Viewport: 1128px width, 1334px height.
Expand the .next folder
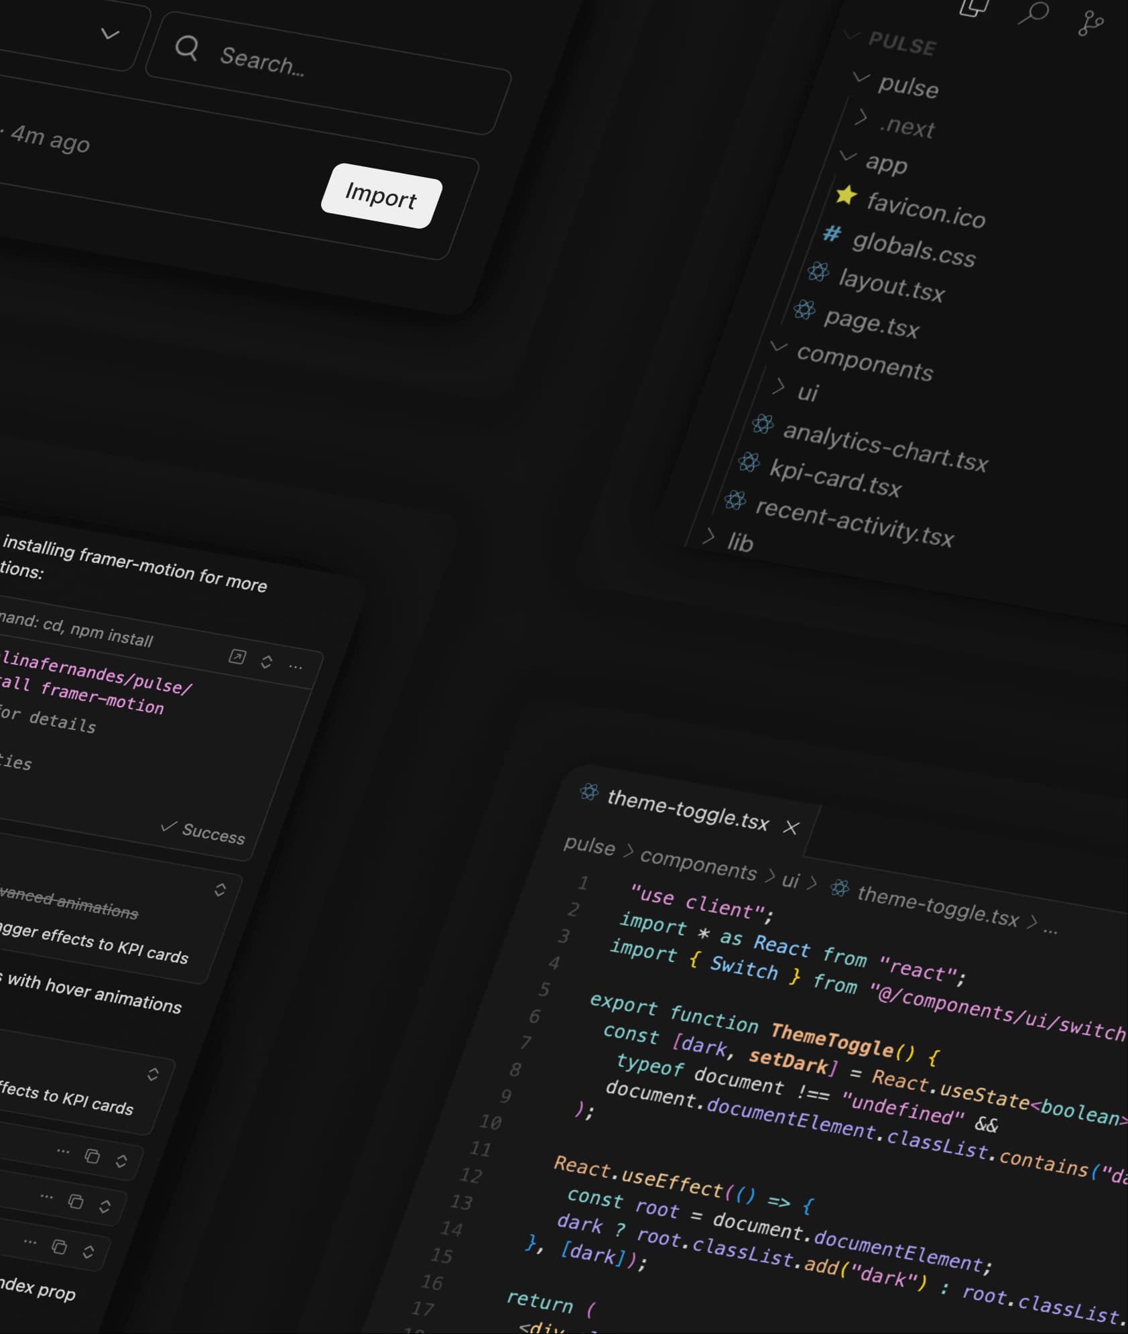click(x=861, y=117)
